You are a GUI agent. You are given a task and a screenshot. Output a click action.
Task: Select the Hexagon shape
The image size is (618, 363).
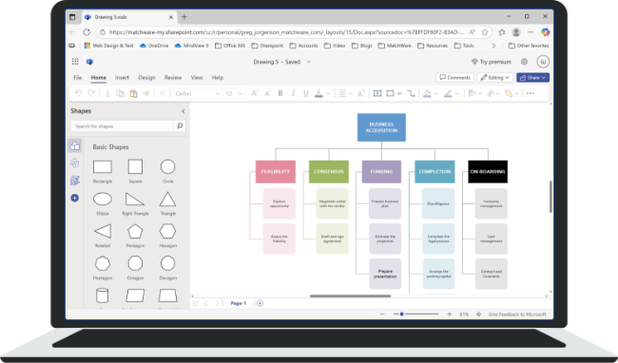pos(168,232)
